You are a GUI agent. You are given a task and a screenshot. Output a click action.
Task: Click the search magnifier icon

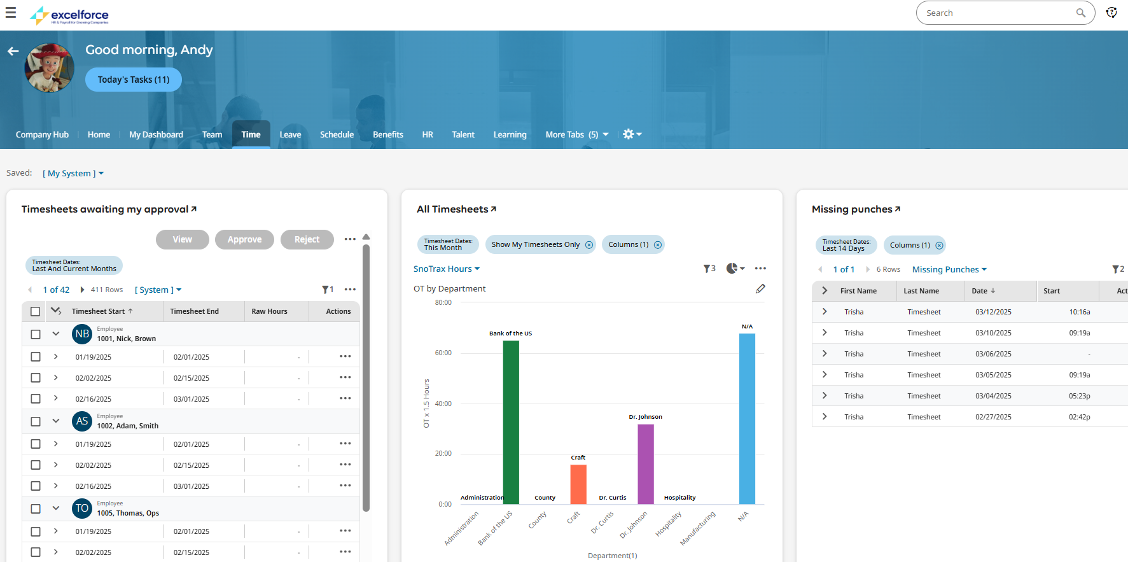coord(1080,13)
